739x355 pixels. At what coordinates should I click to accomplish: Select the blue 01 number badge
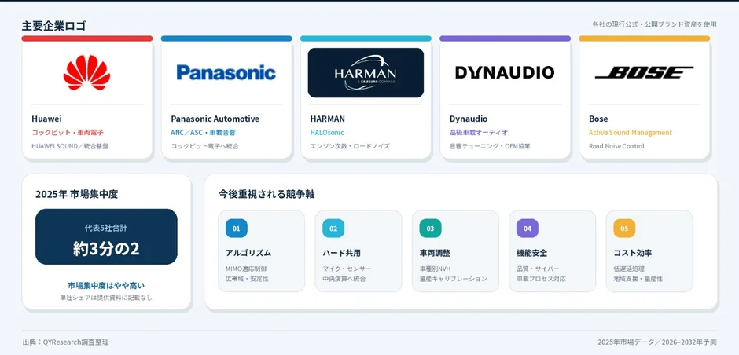pos(236,229)
